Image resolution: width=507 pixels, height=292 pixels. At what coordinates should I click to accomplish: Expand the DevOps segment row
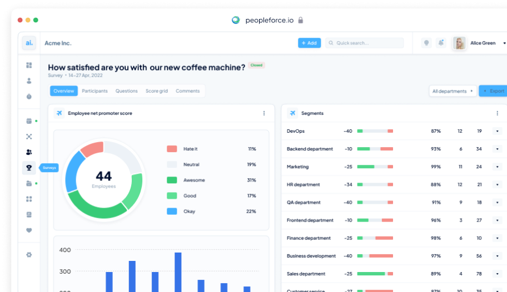click(x=498, y=131)
